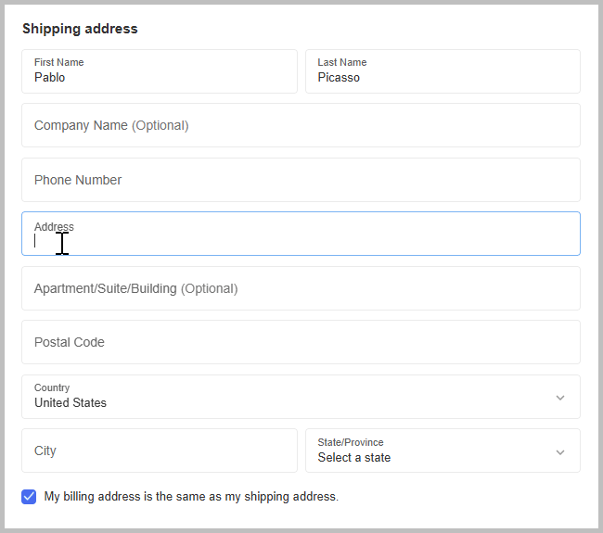Click the Shipping address heading text
The width and height of the screenshot is (603, 533).
click(80, 29)
